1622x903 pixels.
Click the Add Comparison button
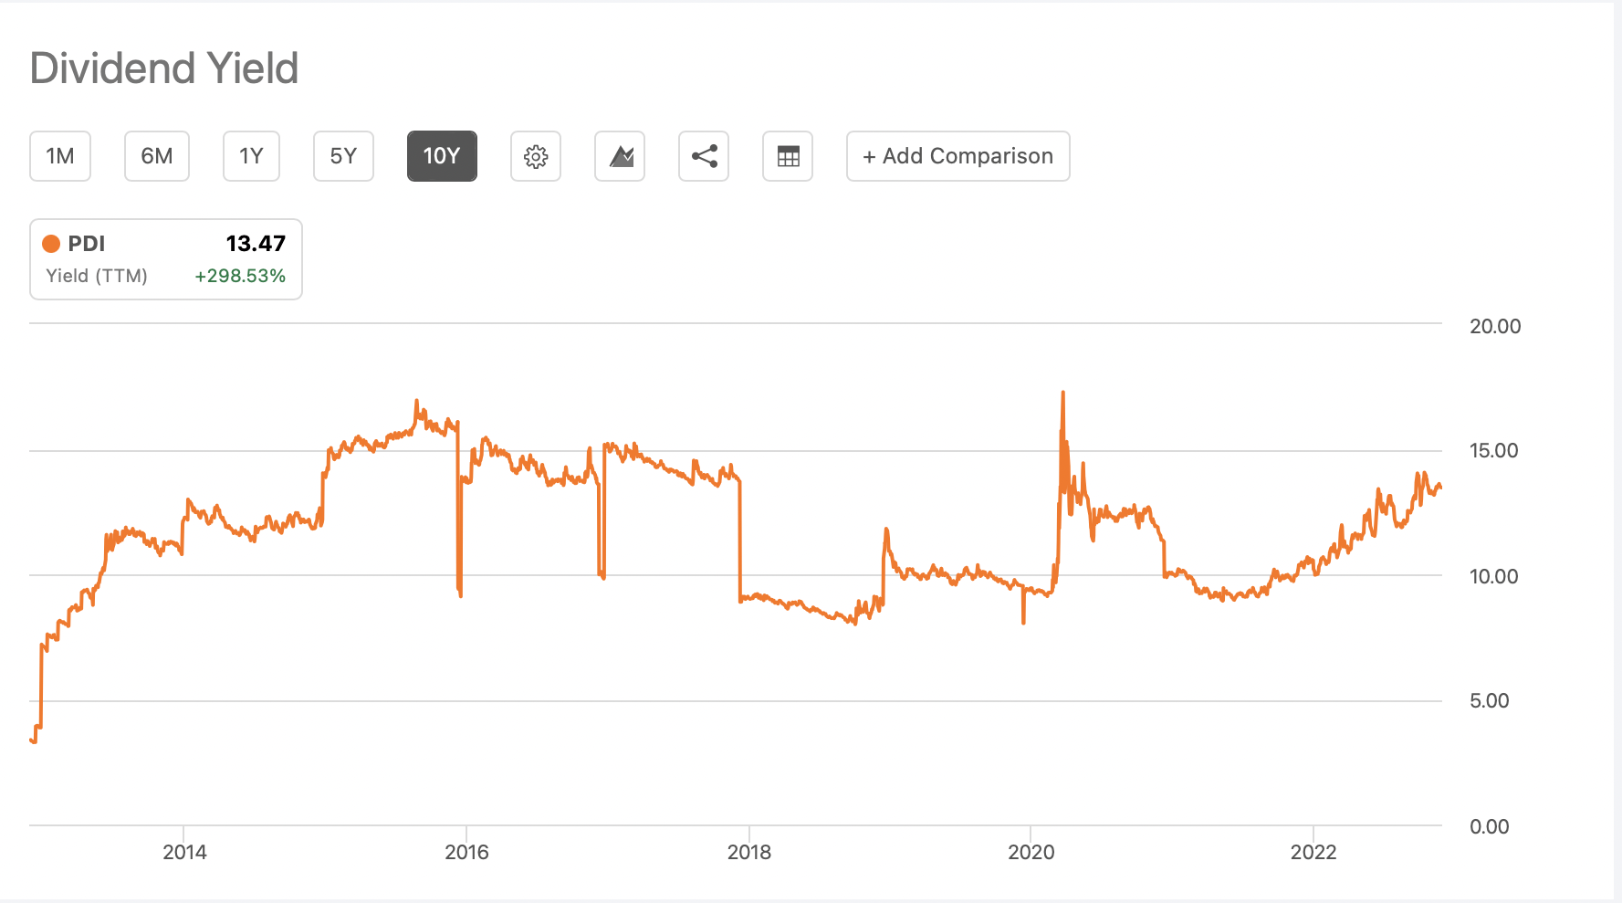pos(958,156)
